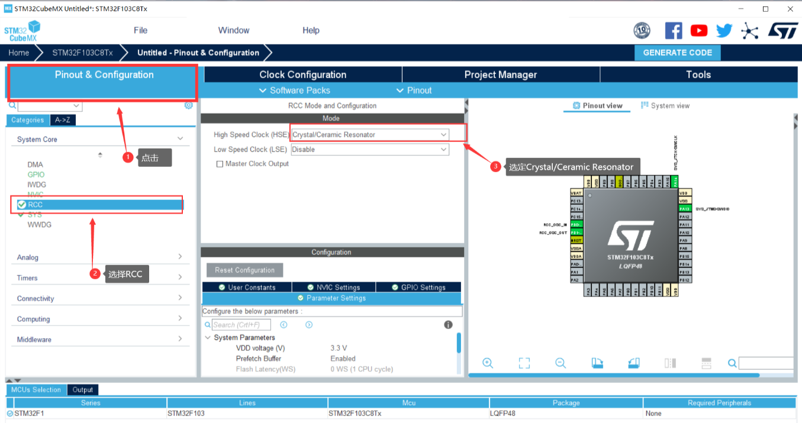This screenshot has width=802, height=423.
Task: Collapse the System Core category
Action: click(x=180, y=139)
